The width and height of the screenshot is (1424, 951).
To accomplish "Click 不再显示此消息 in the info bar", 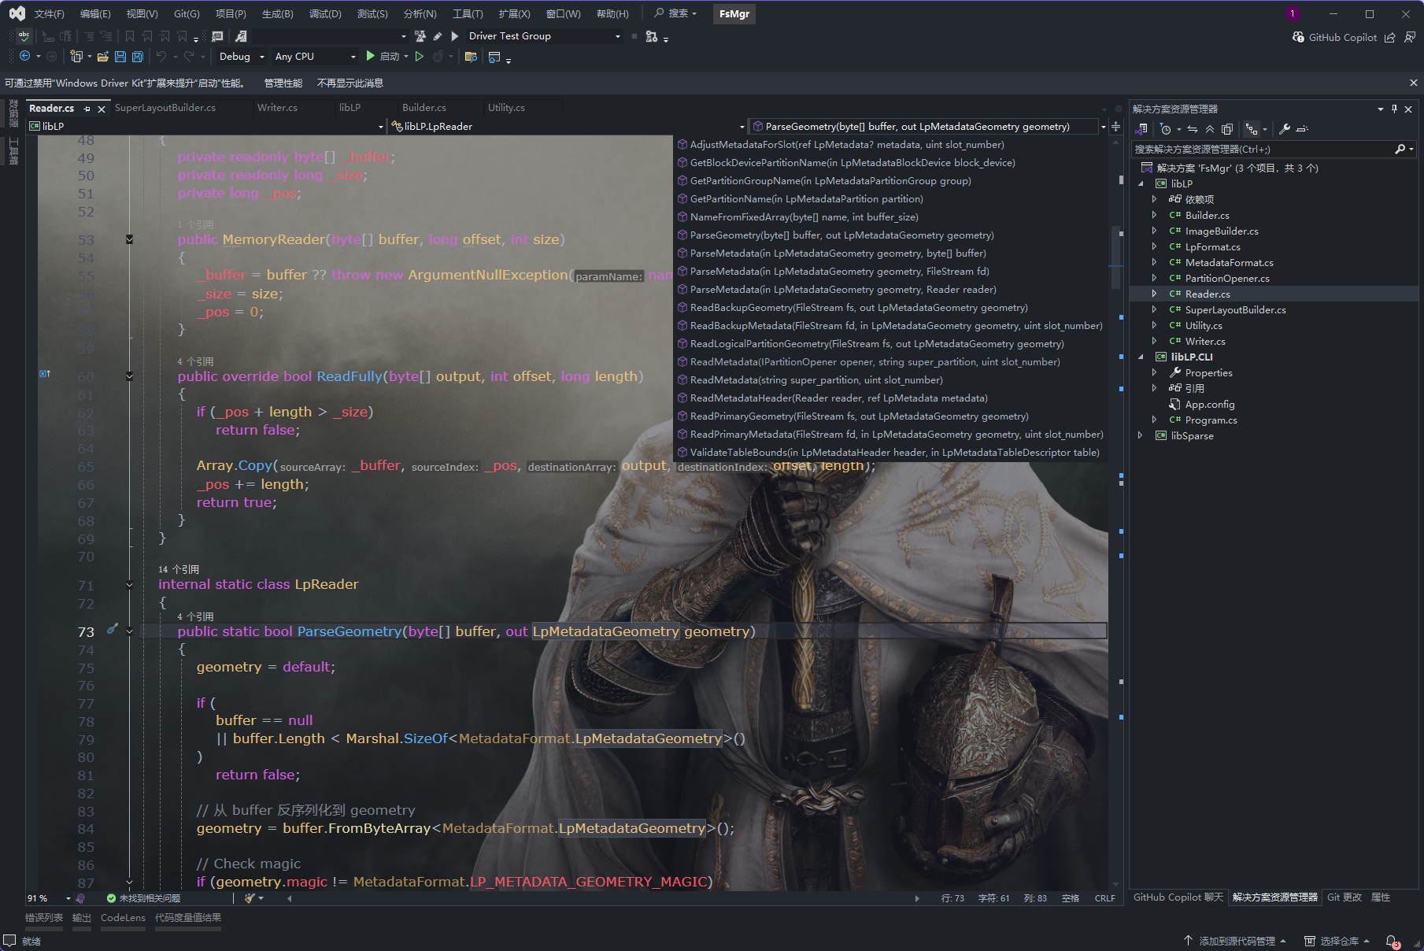I will click(350, 83).
